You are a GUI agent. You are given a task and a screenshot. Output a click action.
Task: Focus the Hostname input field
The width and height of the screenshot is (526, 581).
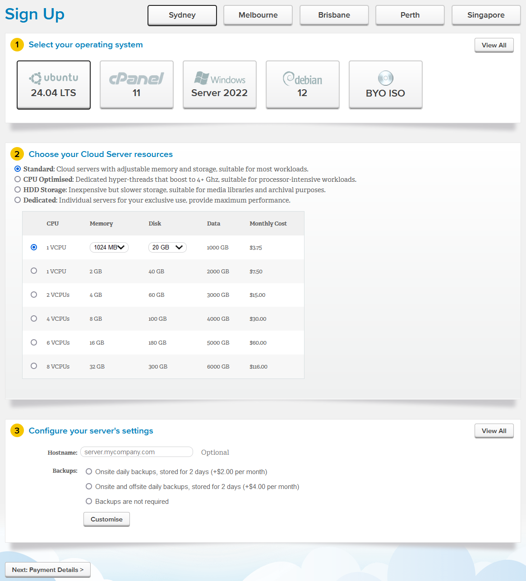pyautogui.click(x=137, y=452)
